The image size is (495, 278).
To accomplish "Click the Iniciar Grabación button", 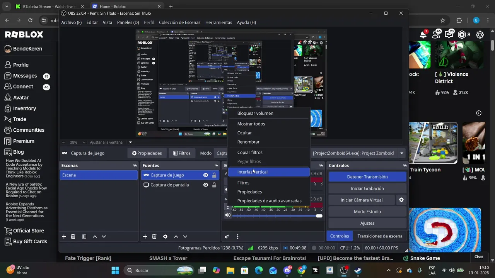I will tap(367, 188).
